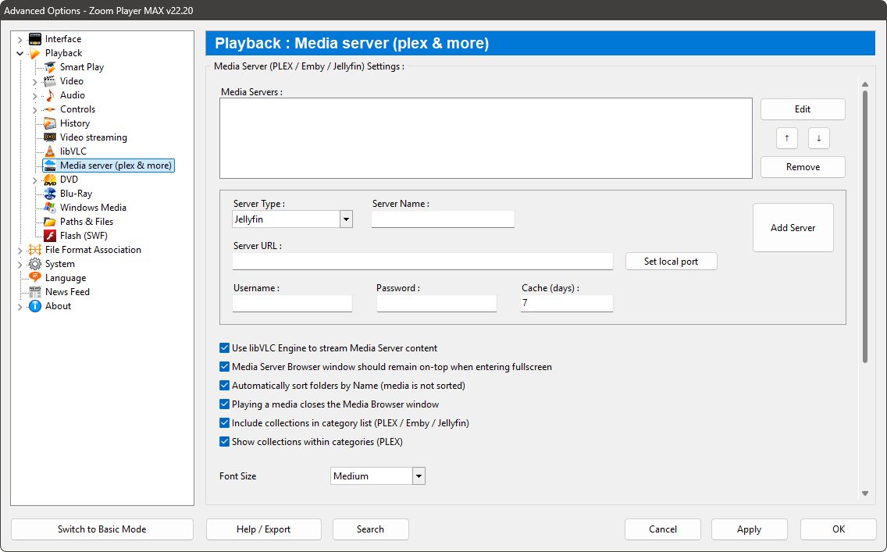Click the Flash (SWF) icon
This screenshot has height=552, width=887.
pyautogui.click(x=52, y=235)
